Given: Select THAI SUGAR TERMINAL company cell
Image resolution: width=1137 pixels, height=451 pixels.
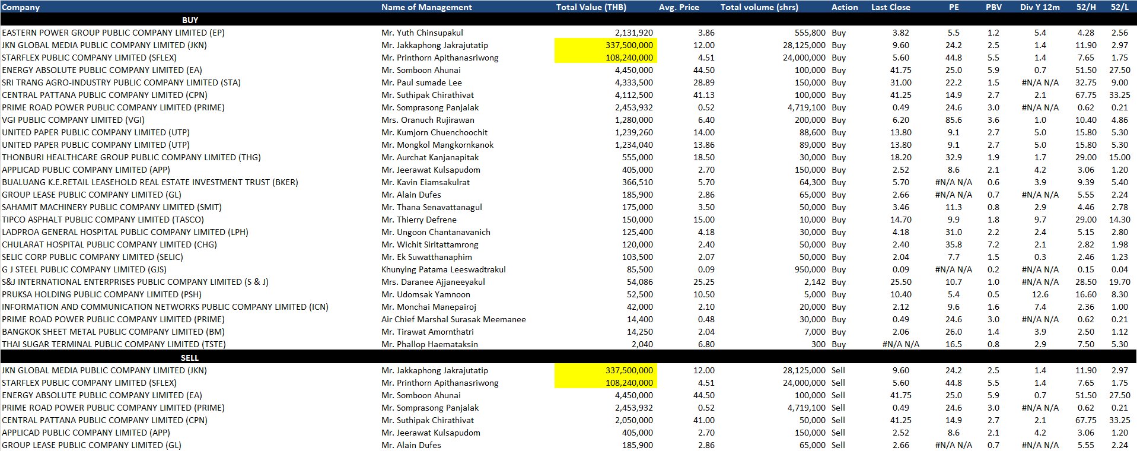Looking at the screenshot, I should [x=114, y=344].
